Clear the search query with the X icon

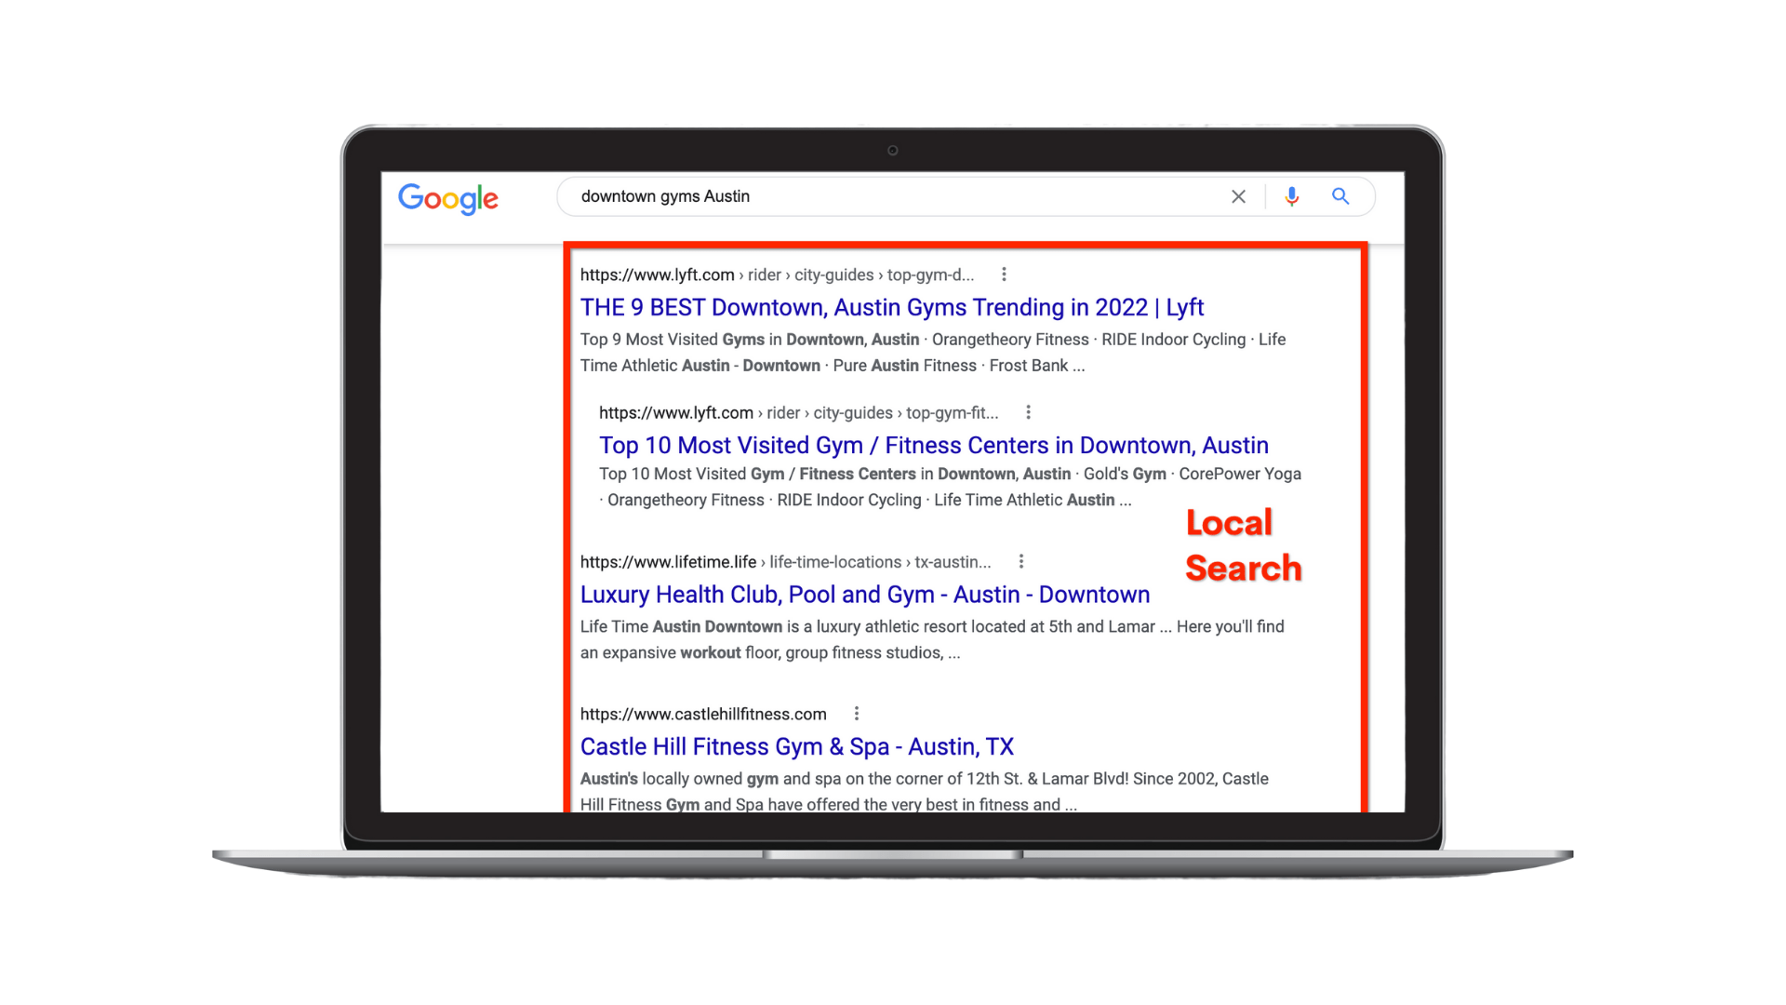coord(1238,196)
